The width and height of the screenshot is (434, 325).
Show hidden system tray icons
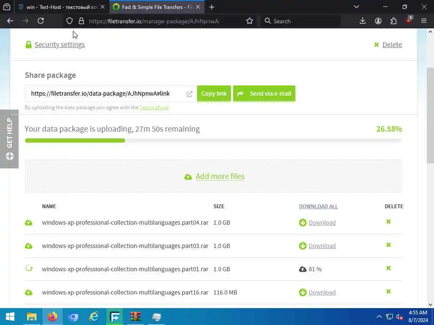[x=379, y=317]
